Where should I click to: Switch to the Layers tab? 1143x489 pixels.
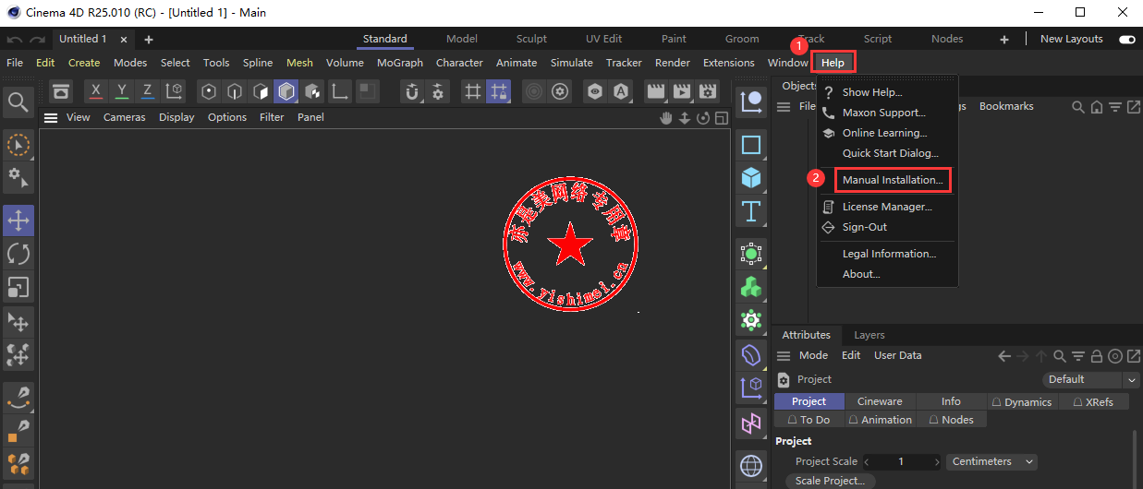pyautogui.click(x=869, y=335)
